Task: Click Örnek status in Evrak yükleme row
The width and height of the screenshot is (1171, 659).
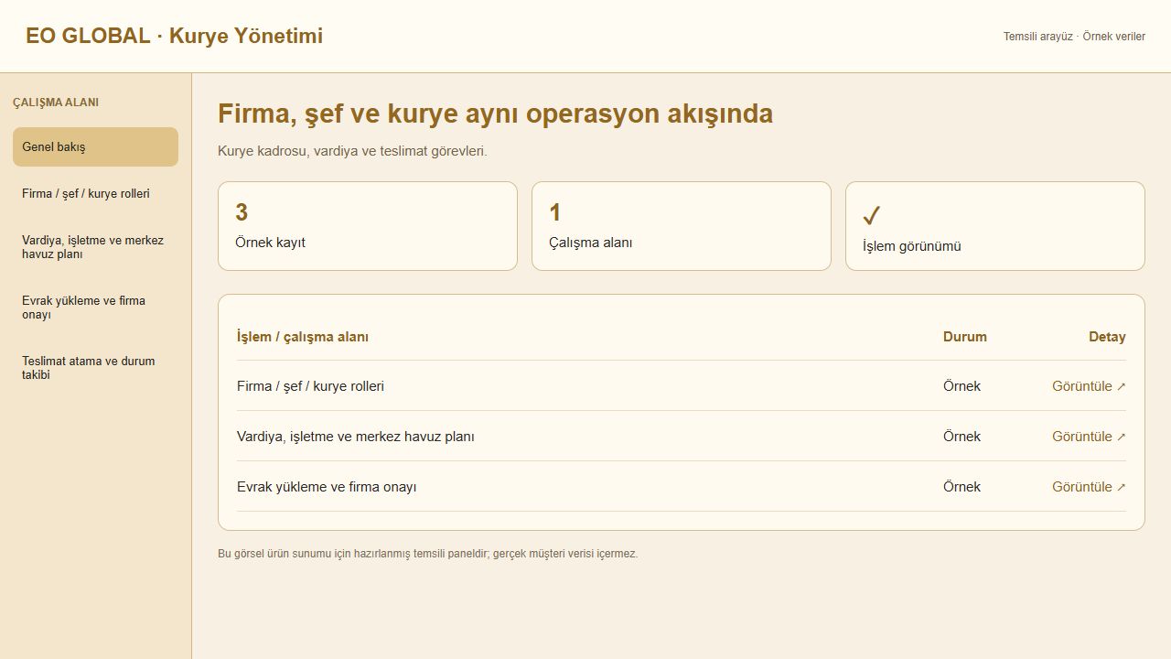Action: 962,487
